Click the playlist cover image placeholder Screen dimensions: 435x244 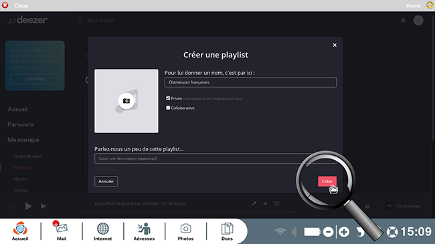pos(126,101)
